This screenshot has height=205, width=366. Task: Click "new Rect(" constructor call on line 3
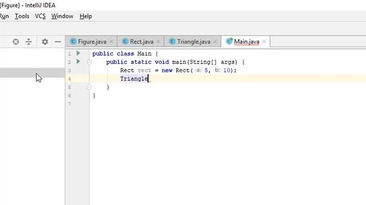[x=177, y=71]
